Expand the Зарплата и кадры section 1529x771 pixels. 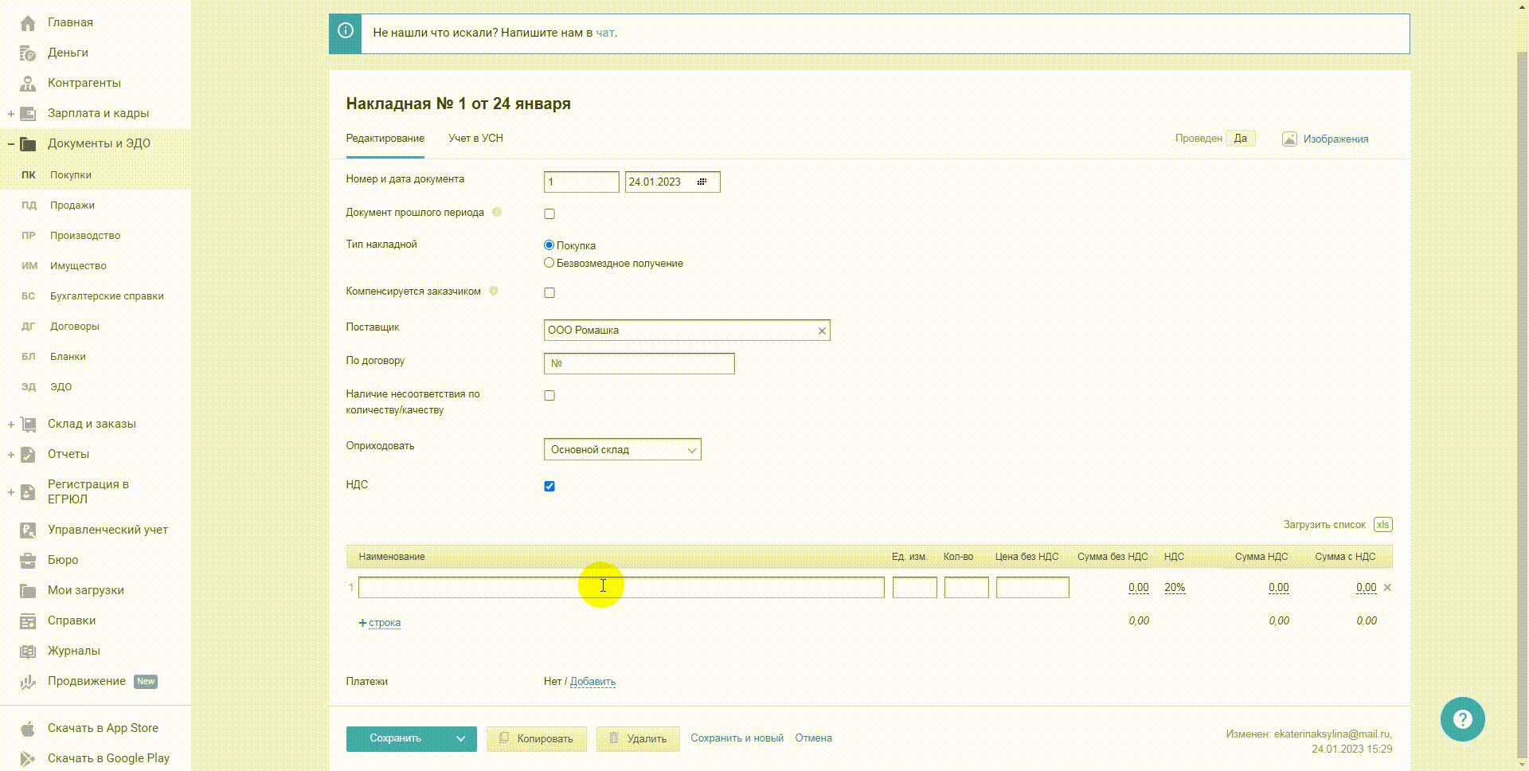(11, 114)
